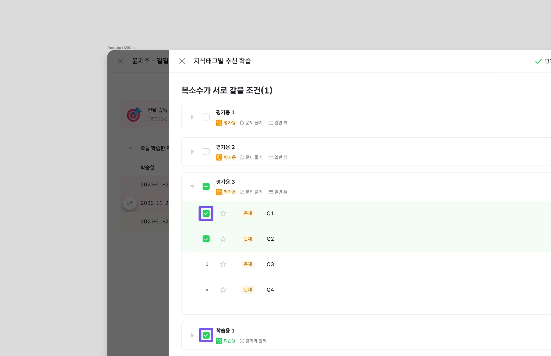Star the Q1 question
The image size is (551, 356).
[223, 213]
